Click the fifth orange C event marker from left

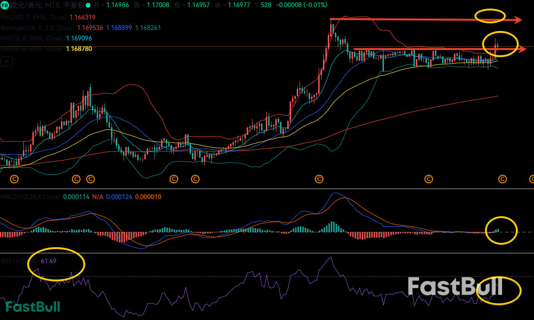click(195, 179)
